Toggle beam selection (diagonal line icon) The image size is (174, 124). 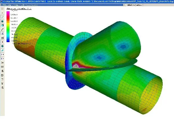(x=2, y=17)
